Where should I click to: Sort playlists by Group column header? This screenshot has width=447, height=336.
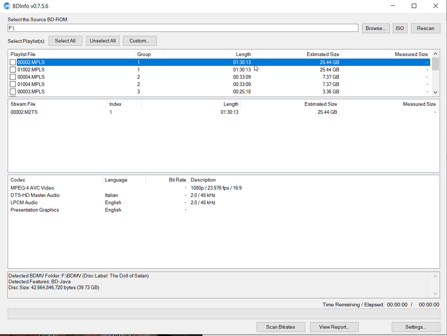pyautogui.click(x=150, y=54)
